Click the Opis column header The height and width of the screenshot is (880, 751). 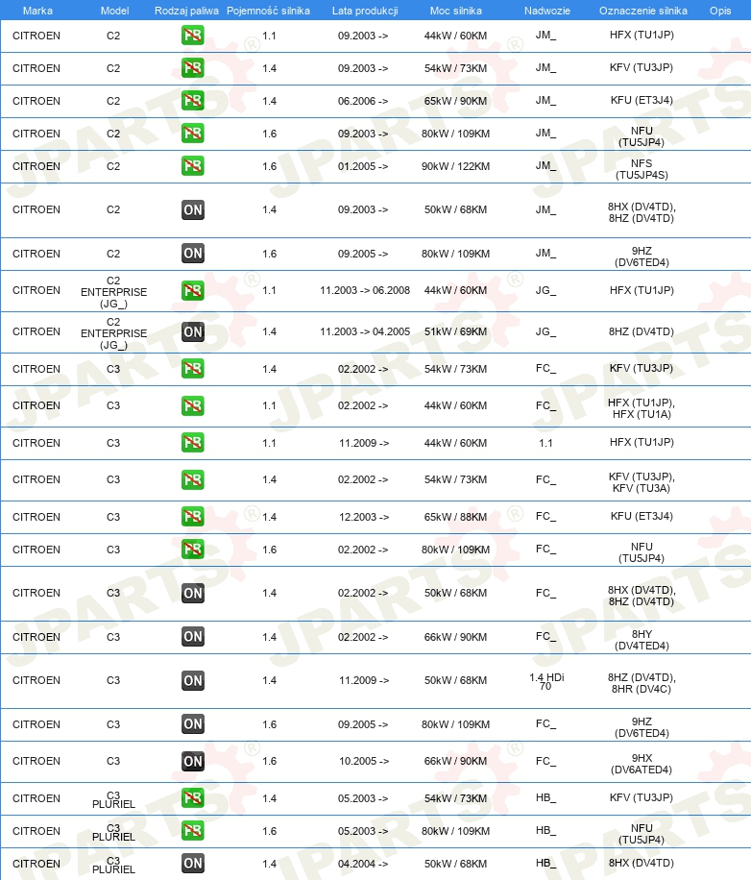coord(720,11)
